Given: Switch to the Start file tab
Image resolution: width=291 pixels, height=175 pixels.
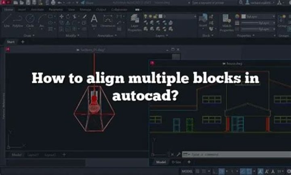Looking at the screenshot, I should point(11,42).
